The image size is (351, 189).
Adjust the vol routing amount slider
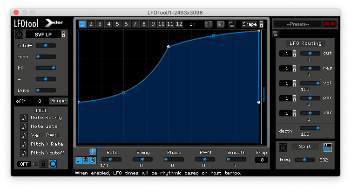point(310,83)
